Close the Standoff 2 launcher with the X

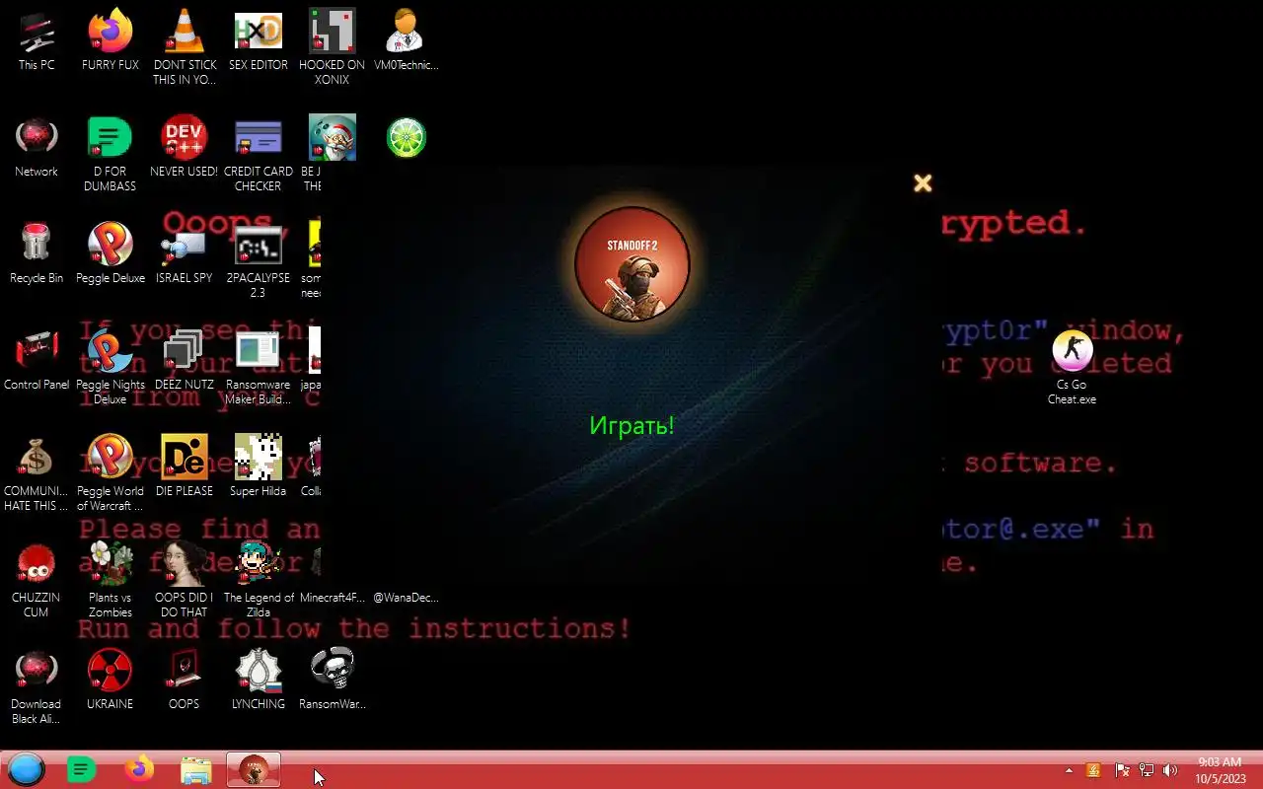click(x=923, y=182)
